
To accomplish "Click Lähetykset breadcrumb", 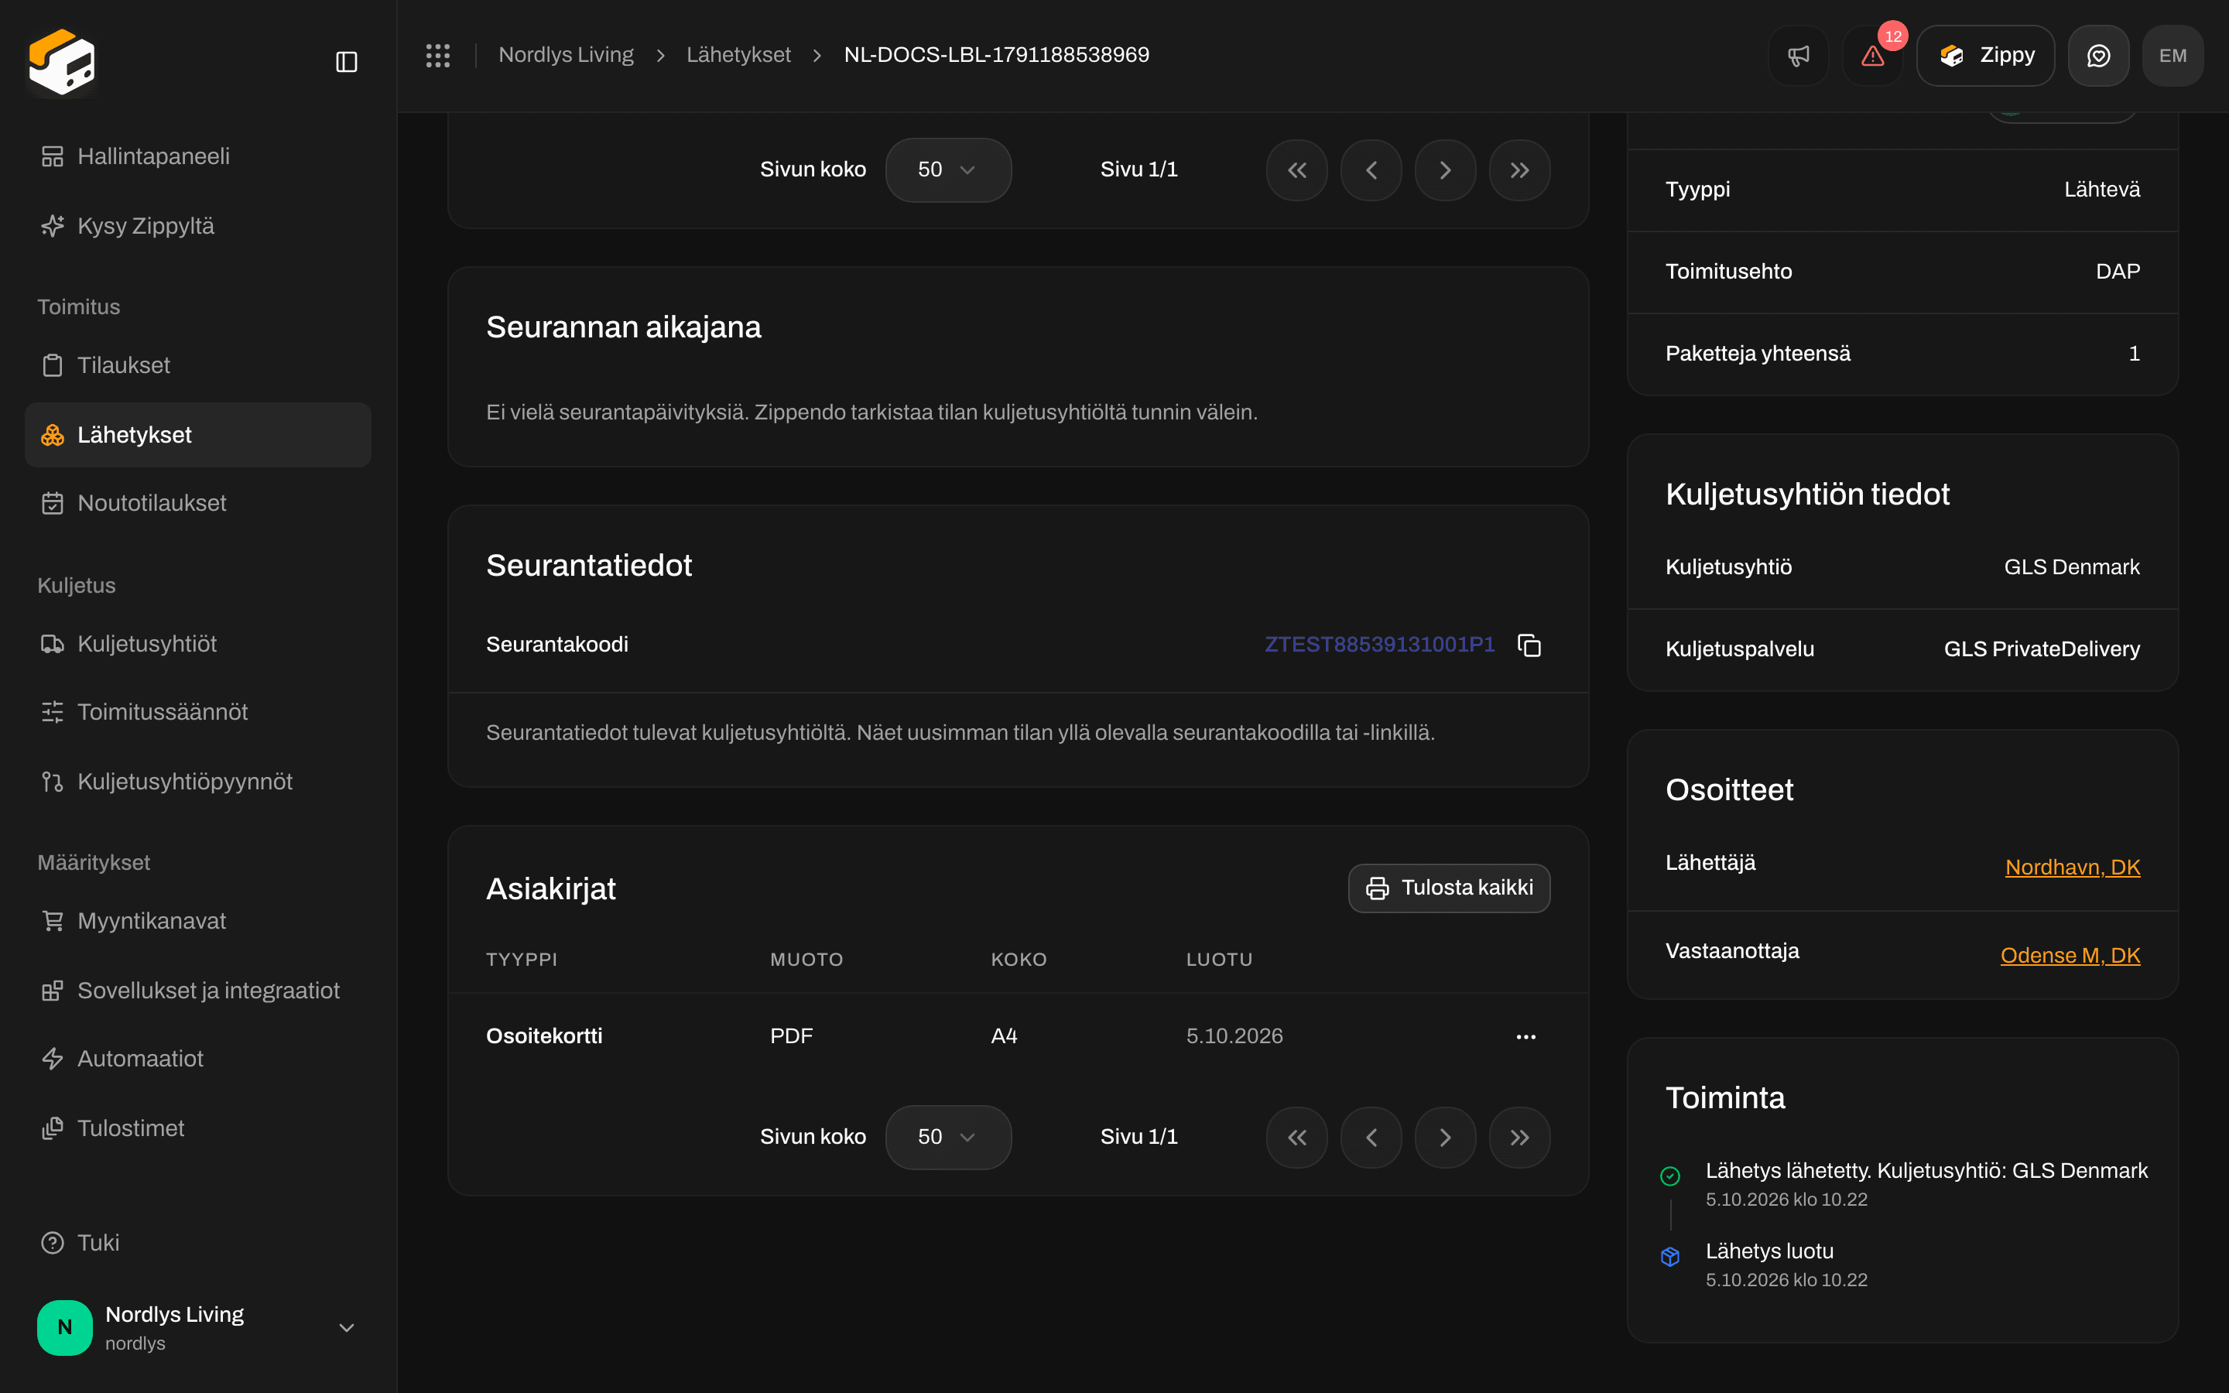I will (x=738, y=55).
